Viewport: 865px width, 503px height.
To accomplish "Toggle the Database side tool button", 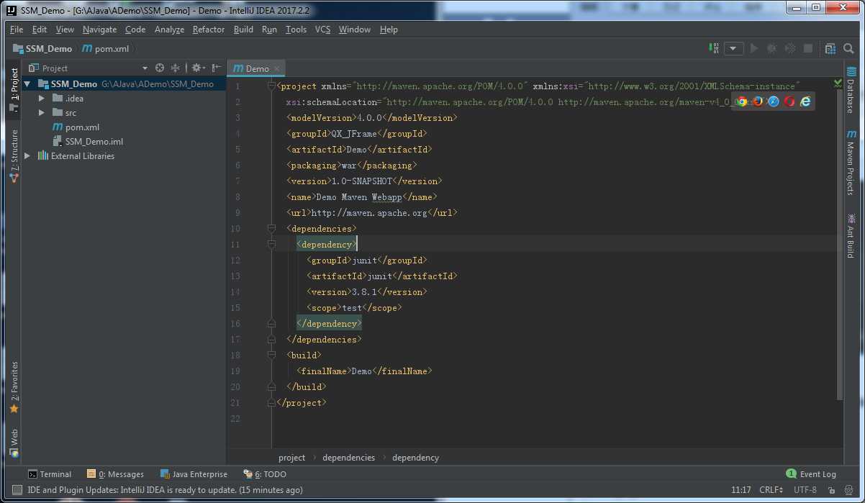I will tap(851, 90).
